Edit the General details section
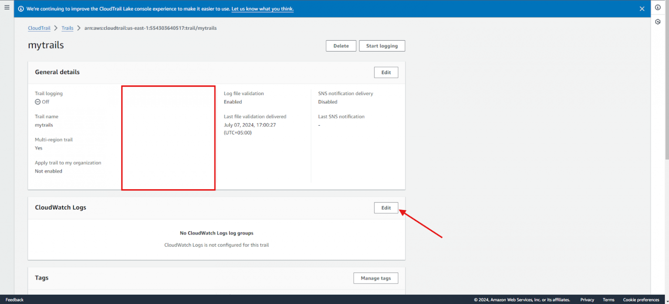This screenshot has width=669, height=304. click(x=386, y=72)
